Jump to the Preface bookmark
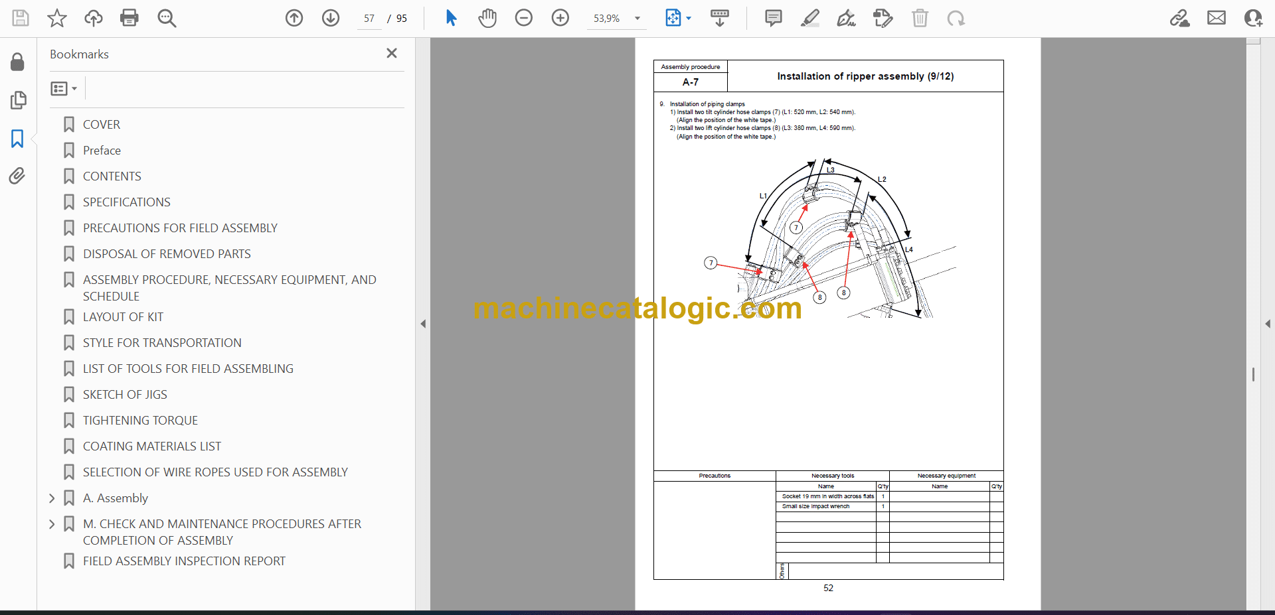Viewport: 1275px width, 615px height. [102, 151]
